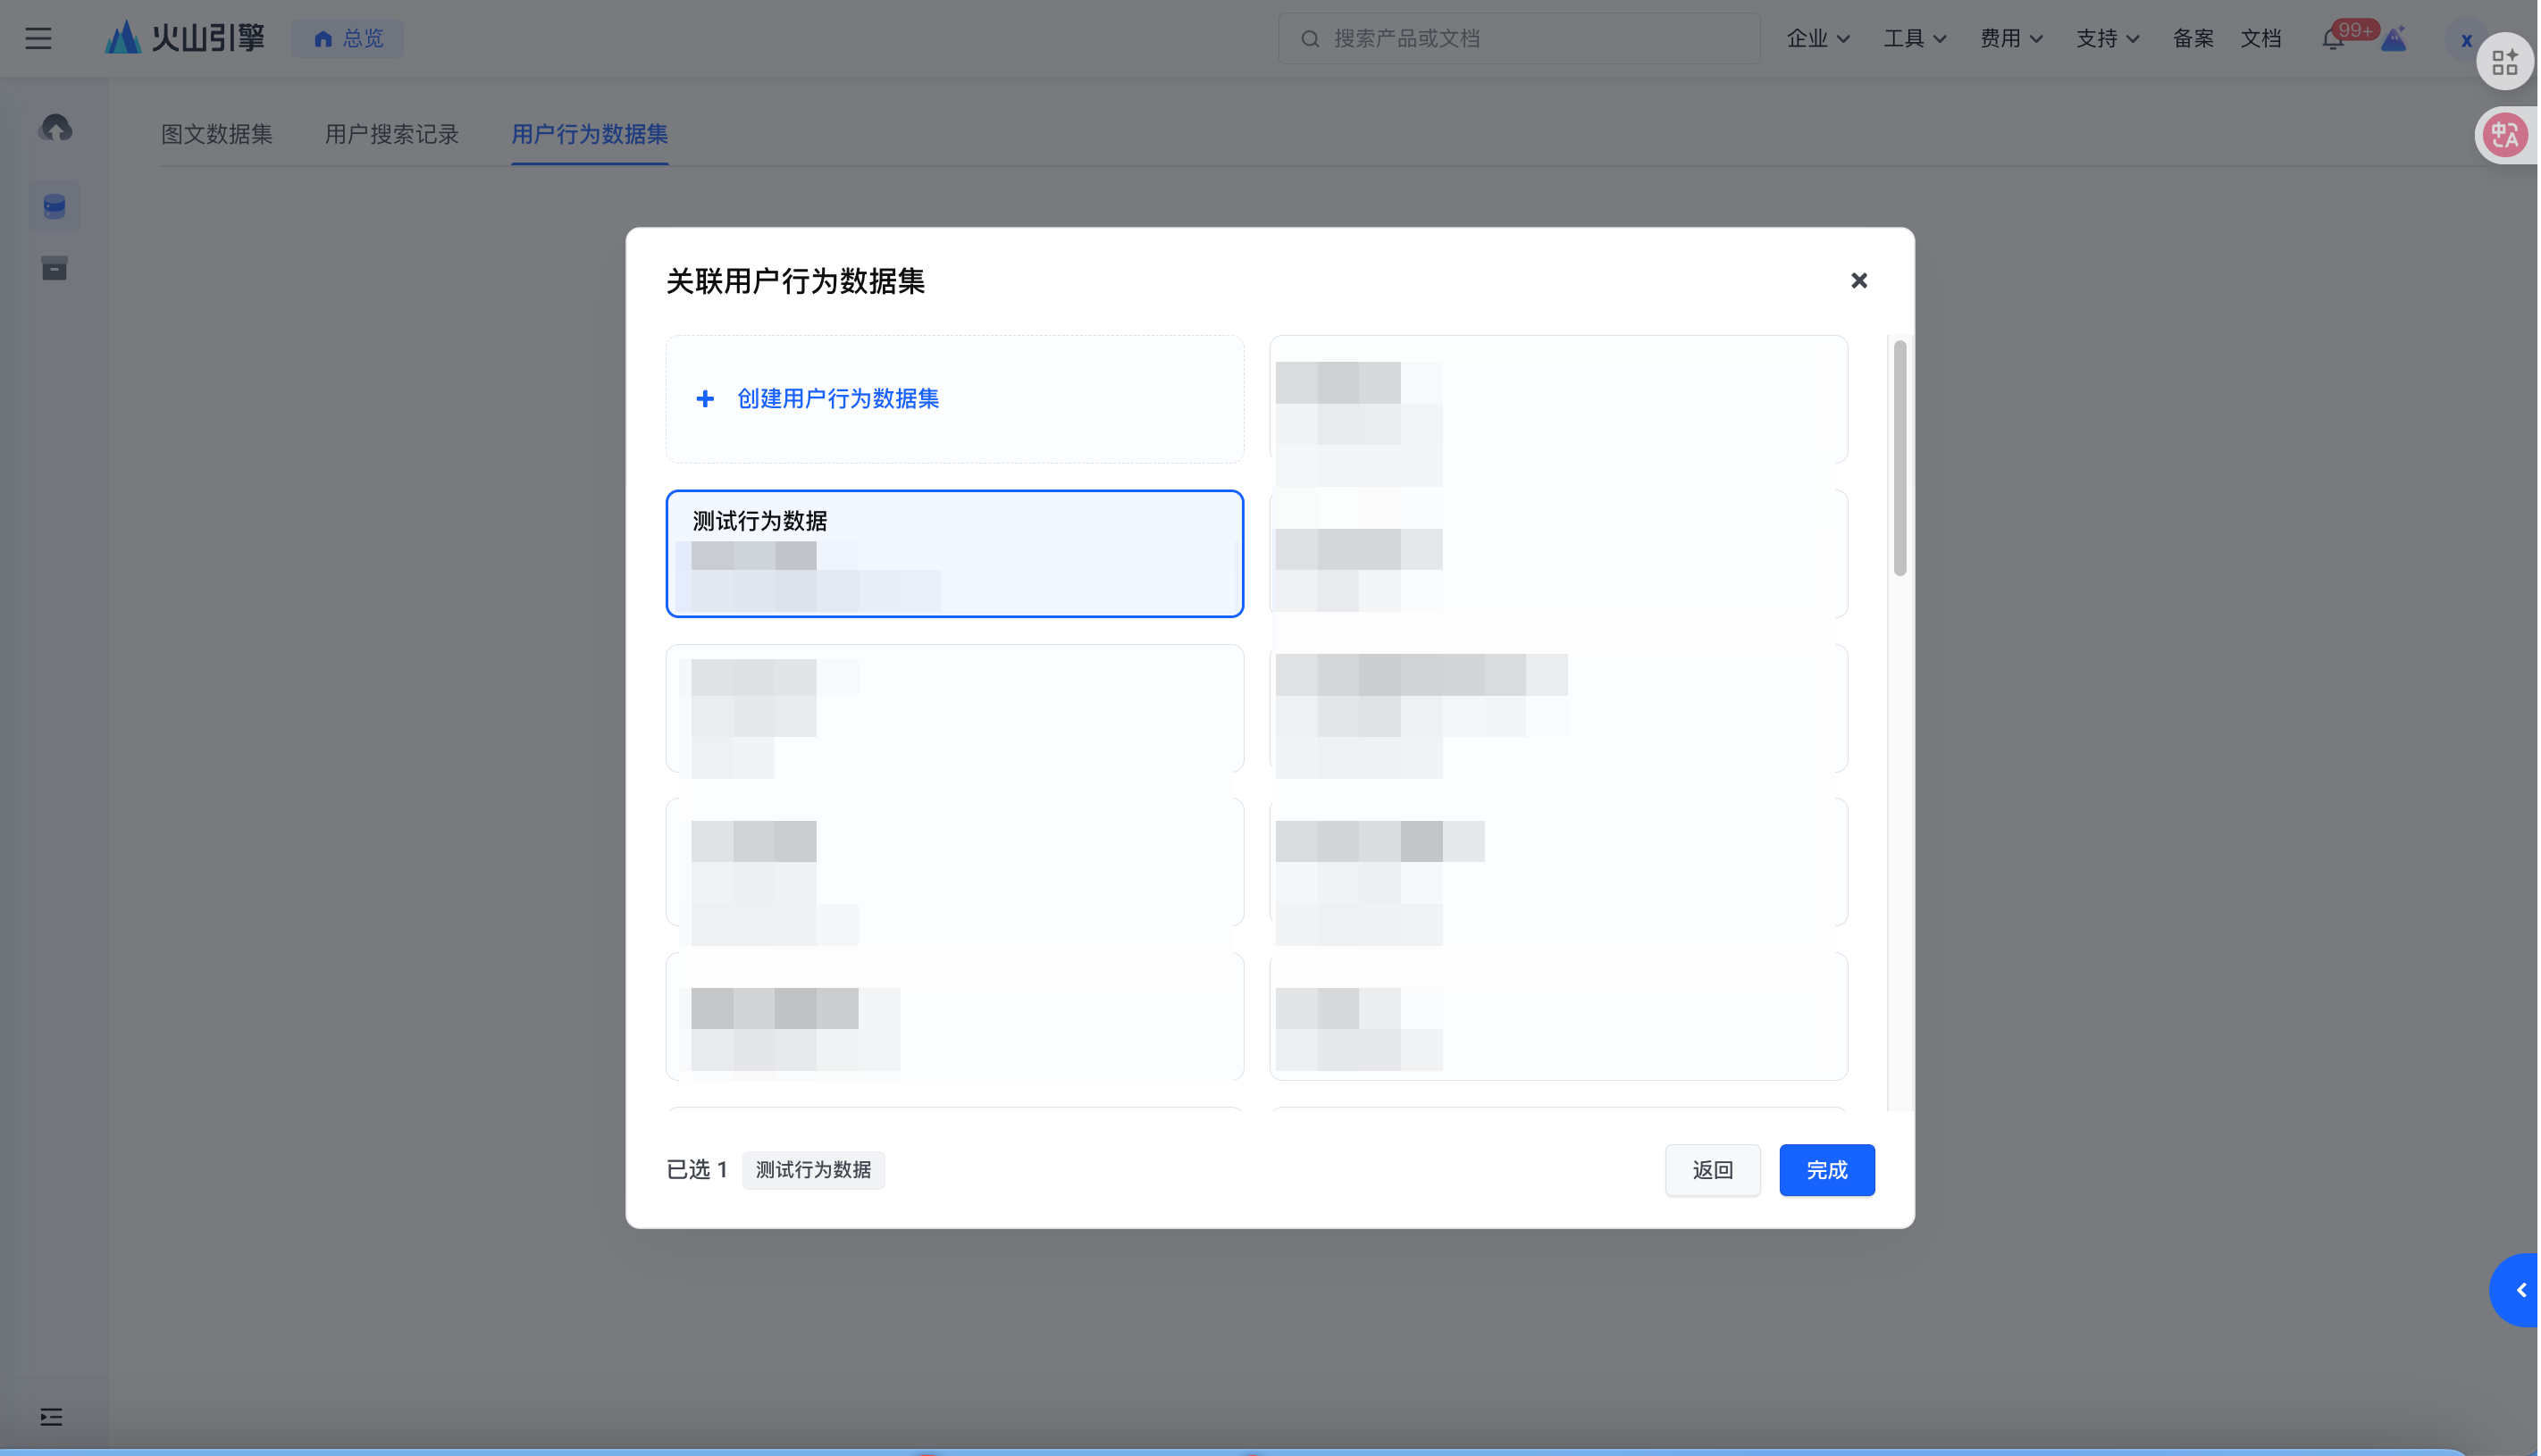Image resolution: width=2541 pixels, height=1456 pixels.
Task: Open the 备案 menu item
Action: pyautogui.click(x=2195, y=38)
